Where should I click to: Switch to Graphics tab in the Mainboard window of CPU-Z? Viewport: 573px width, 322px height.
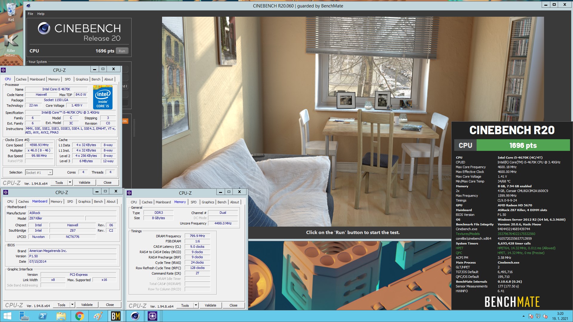84,202
